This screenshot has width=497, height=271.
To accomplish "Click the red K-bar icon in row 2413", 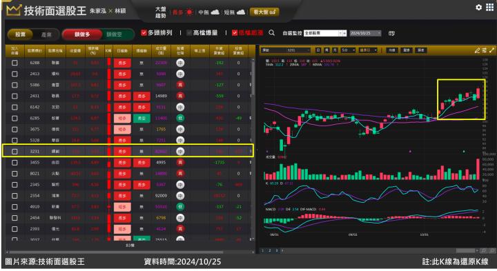I will pyautogui.click(x=109, y=74).
